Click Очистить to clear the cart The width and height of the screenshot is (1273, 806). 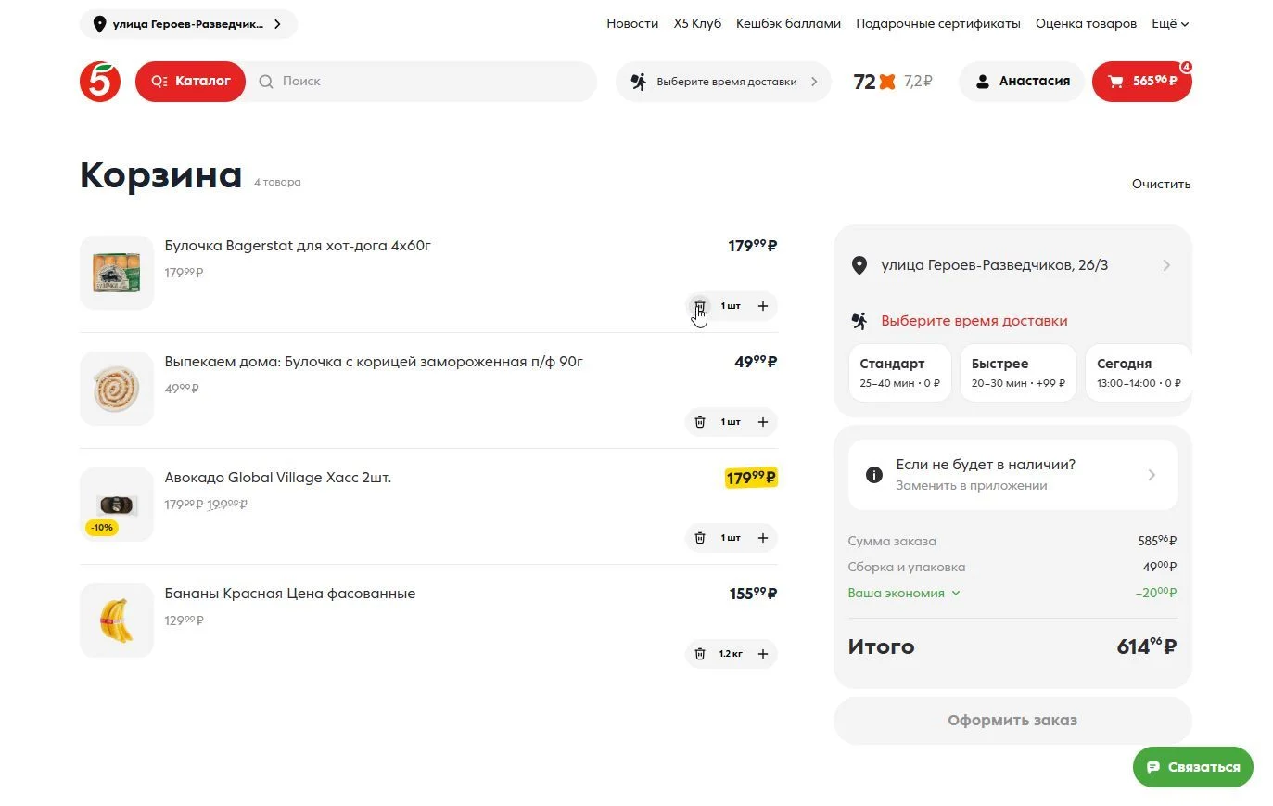1161,184
